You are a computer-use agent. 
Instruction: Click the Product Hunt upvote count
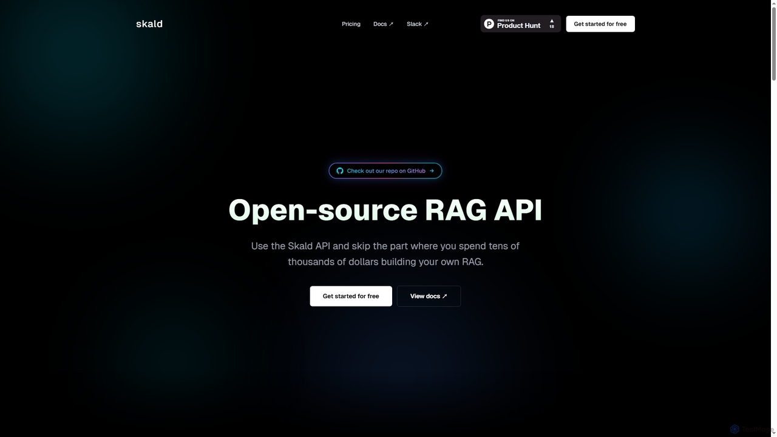pos(552,24)
